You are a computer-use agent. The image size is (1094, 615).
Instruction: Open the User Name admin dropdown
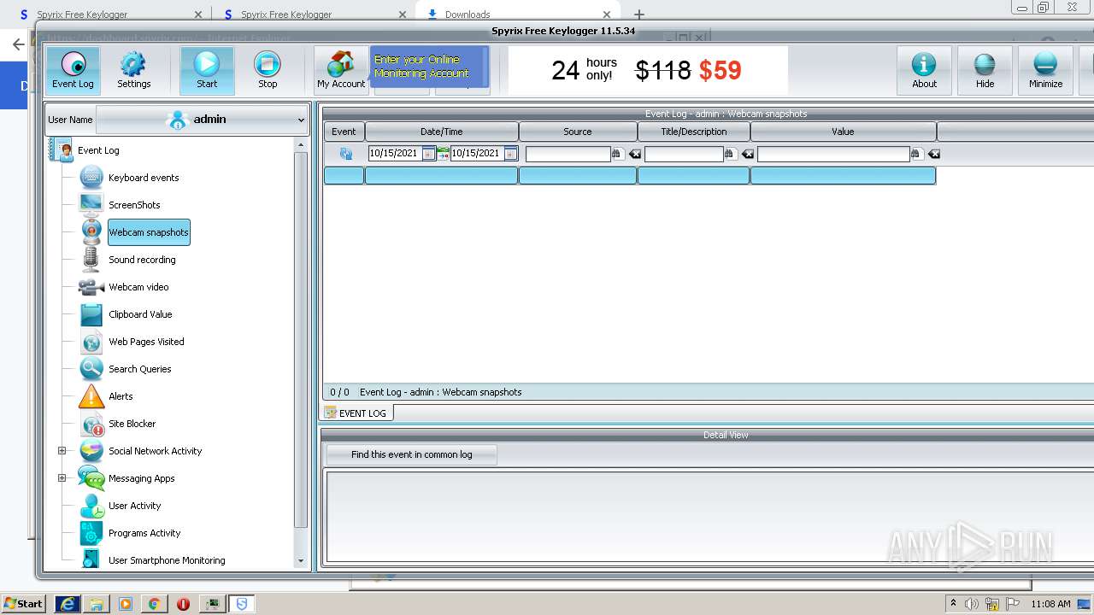202,120
